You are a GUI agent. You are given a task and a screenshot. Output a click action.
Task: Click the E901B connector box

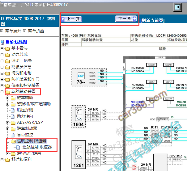point(168,65)
